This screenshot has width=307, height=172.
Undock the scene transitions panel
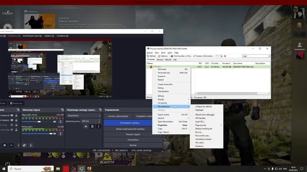(100, 110)
